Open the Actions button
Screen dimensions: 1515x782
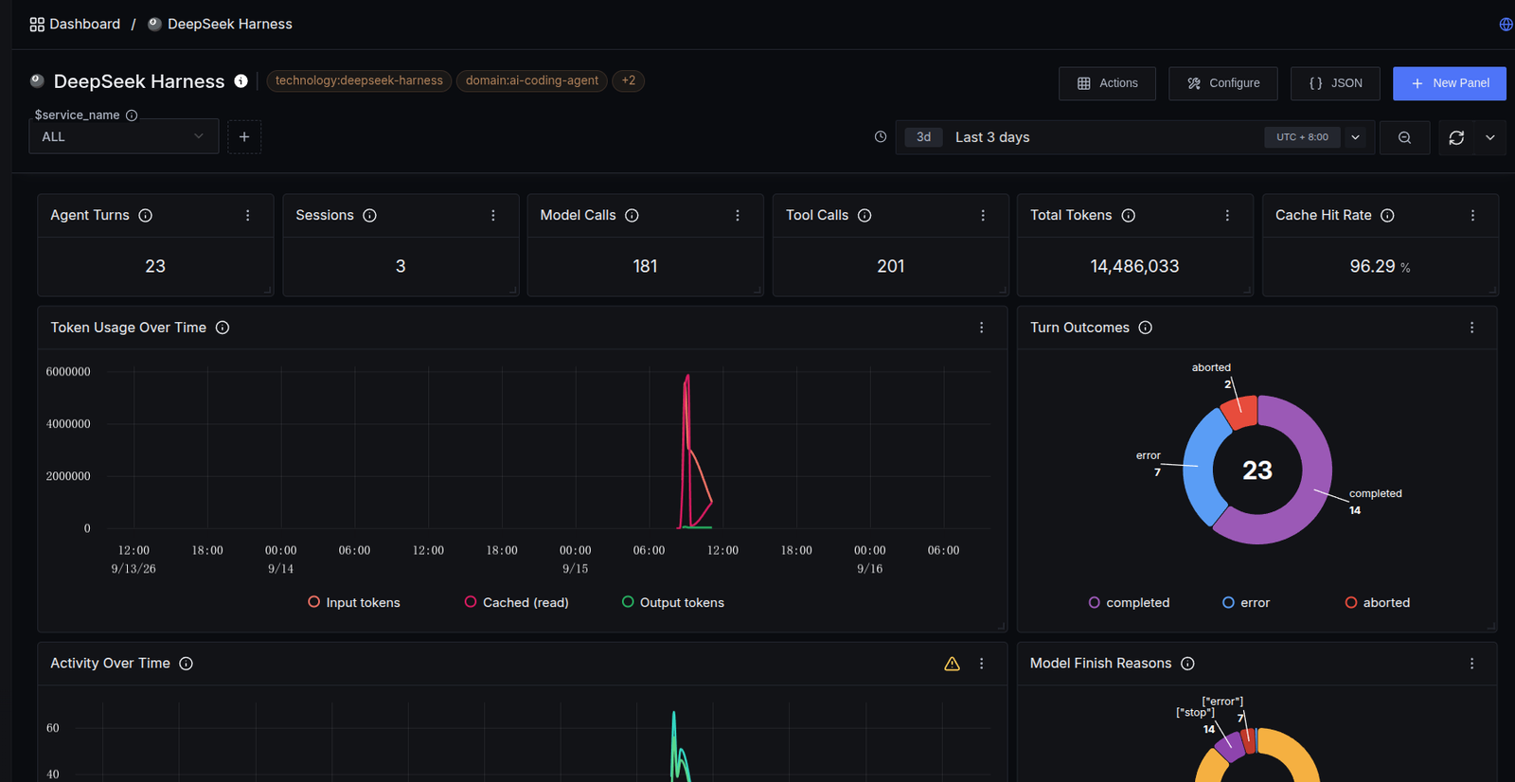(1107, 83)
